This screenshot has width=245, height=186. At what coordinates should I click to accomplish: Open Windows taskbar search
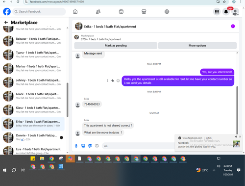click(14, 170)
